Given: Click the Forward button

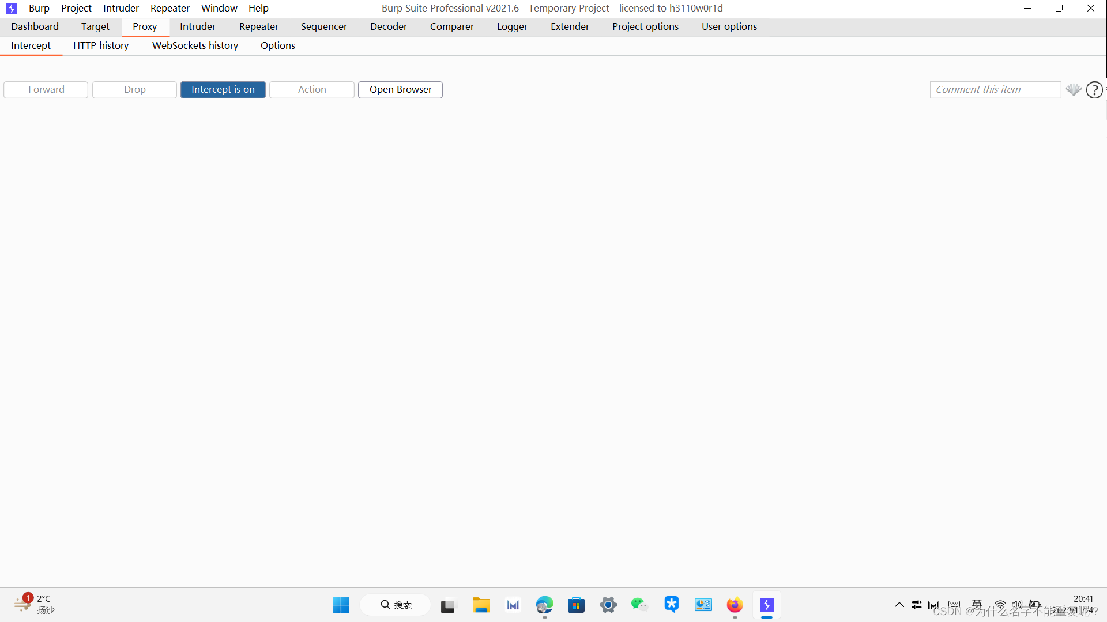Looking at the screenshot, I should [46, 90].
